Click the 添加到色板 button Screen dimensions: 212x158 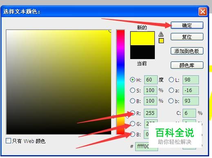tap(187, 51)
